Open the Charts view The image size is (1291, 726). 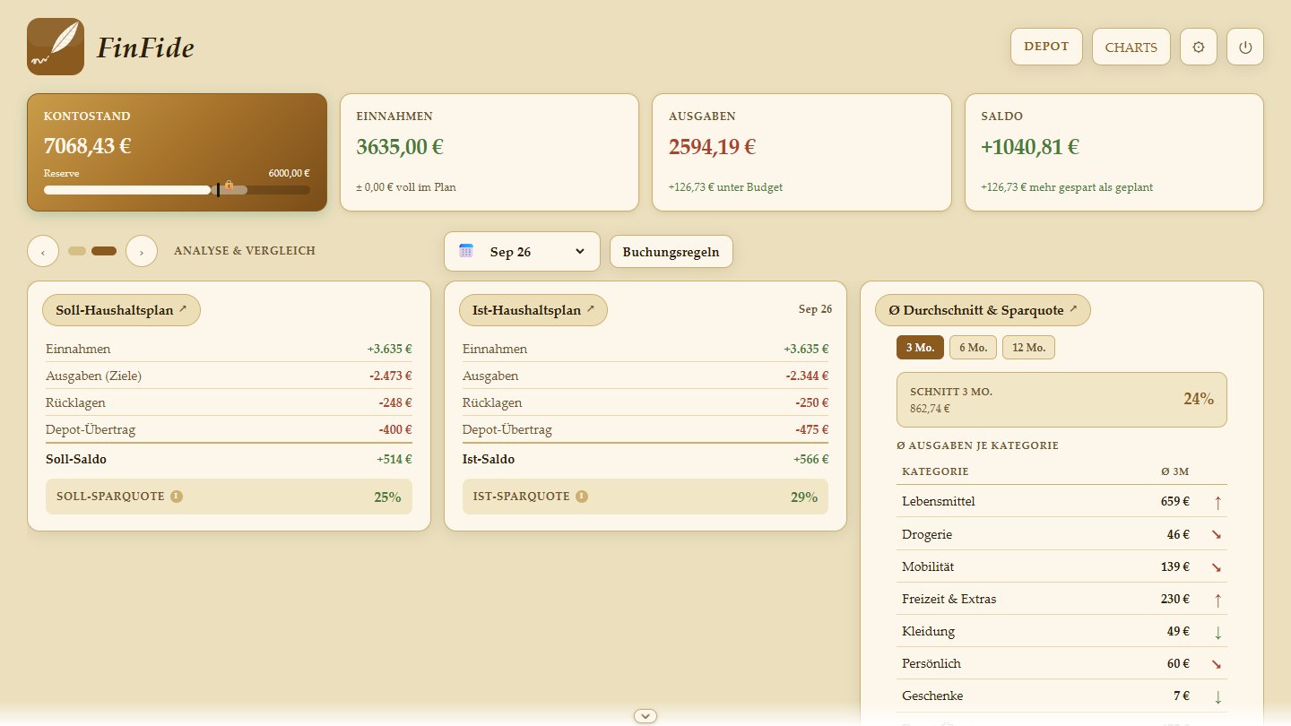click(x=1131, y=47)
